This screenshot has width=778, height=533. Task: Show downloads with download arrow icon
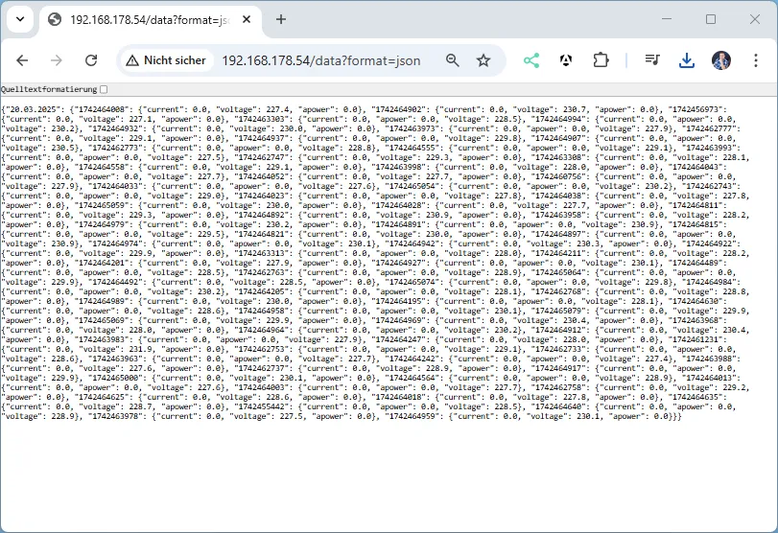(686, 60)
